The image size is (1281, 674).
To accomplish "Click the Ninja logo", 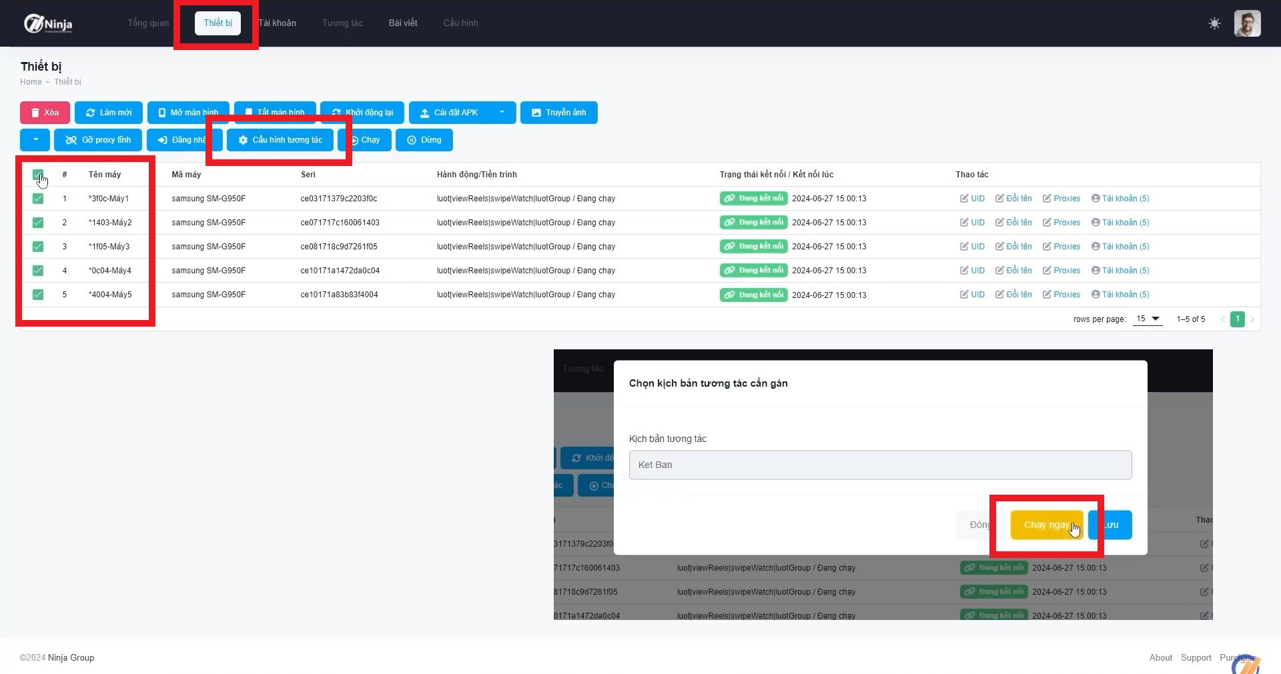I will 48,24.
